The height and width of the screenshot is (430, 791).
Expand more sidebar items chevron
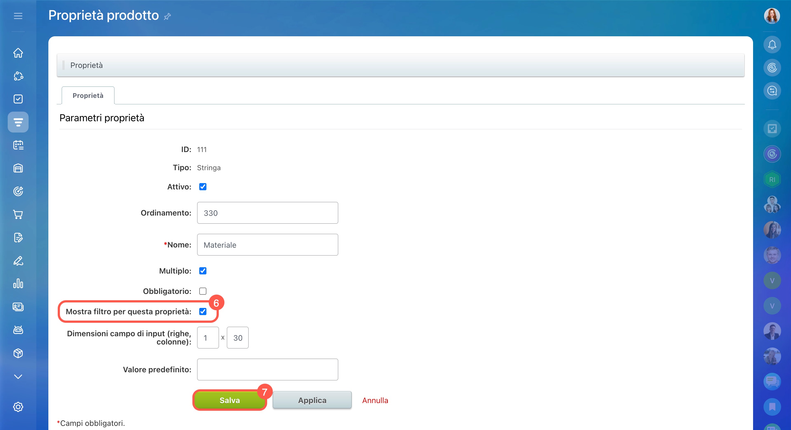click(18, 377)
